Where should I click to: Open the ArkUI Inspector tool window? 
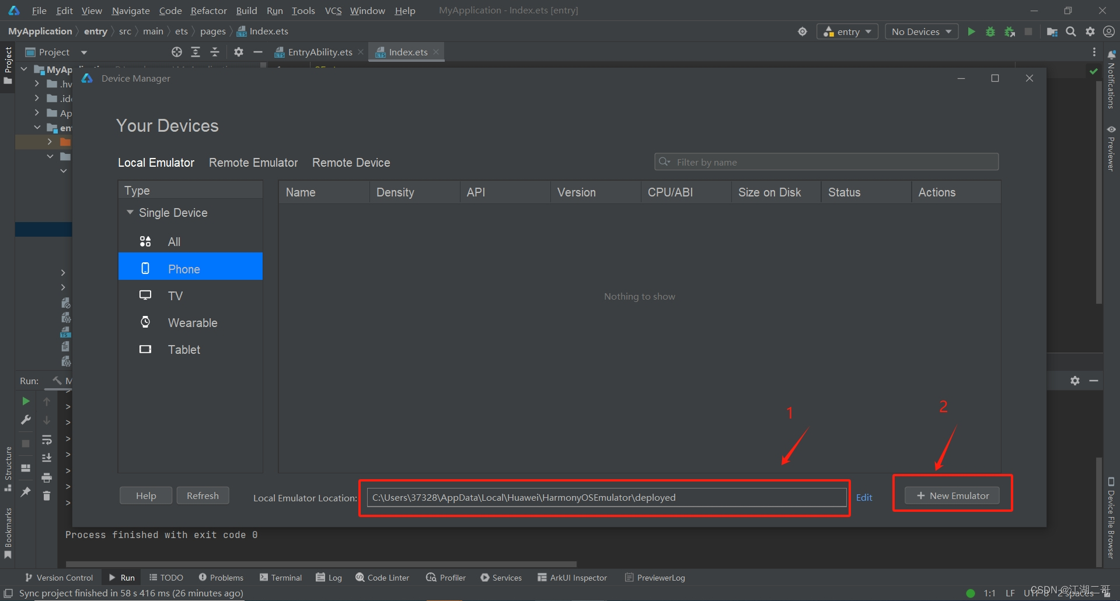(572, 578)
